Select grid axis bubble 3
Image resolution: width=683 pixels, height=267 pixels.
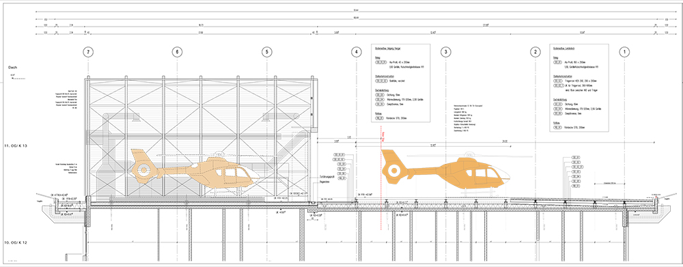click(x=445, y=53)
